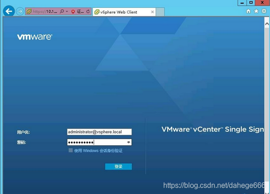Viewport: 270px width, 194px height.
Task: Open browser tools gear menu
Action: [264, 11]
